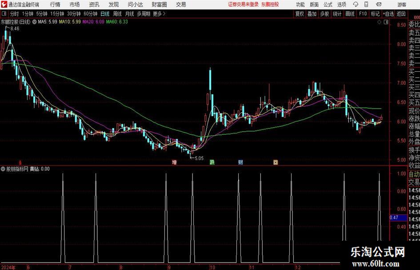Viewport: 420px width, 270px height.
Task: Click the blue 财 event marker
Action: (x=240, y=162)
